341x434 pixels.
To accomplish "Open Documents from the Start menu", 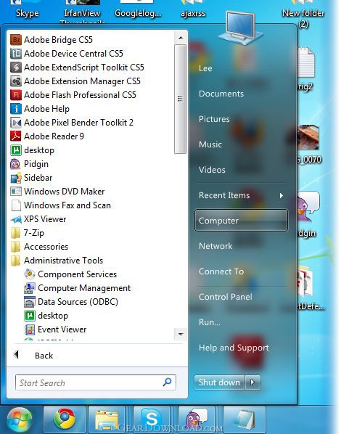I will coord(221,94).
